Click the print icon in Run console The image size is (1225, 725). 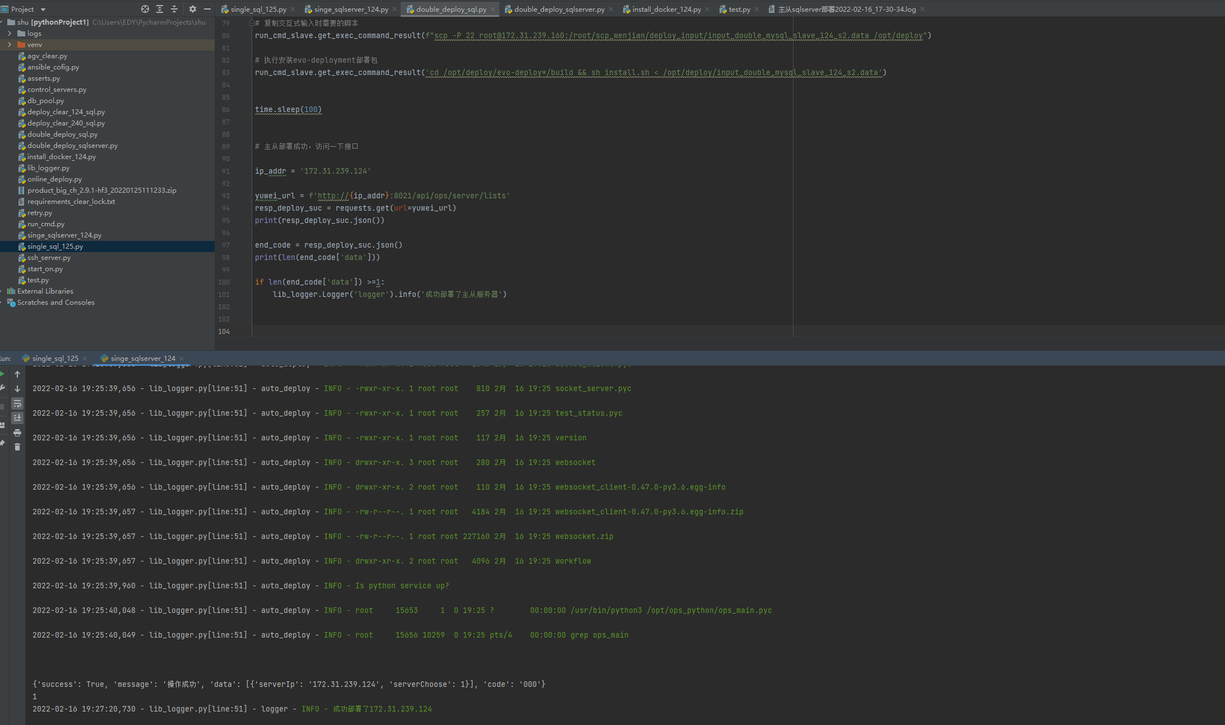pyautogui.click(x=17, y=433)
